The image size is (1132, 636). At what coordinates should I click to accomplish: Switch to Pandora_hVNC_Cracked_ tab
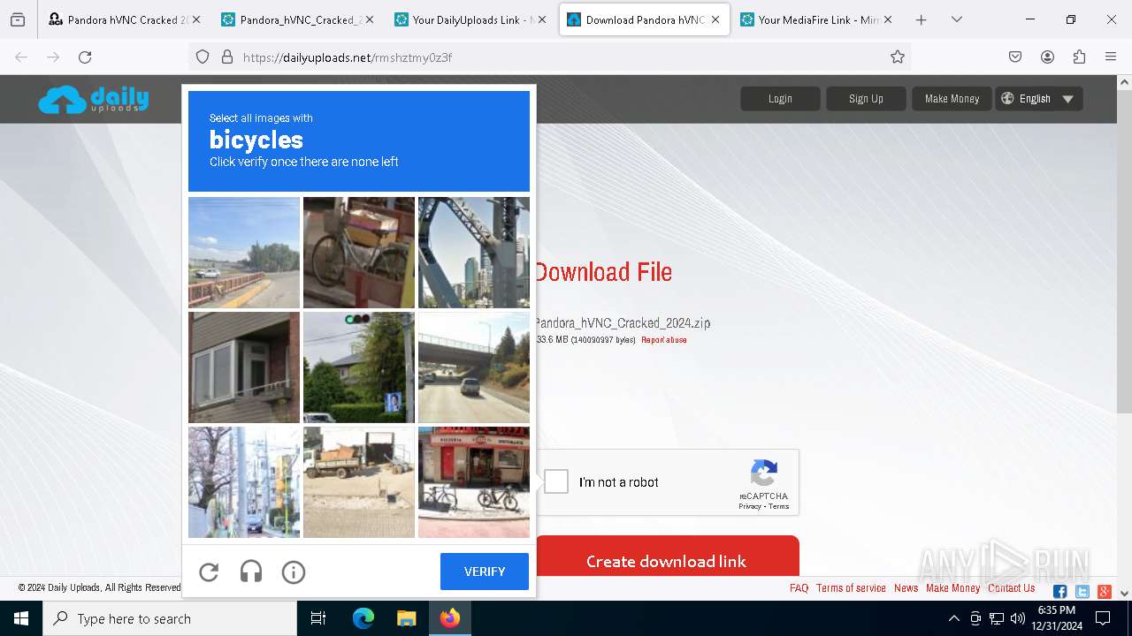tap(296, 19)
